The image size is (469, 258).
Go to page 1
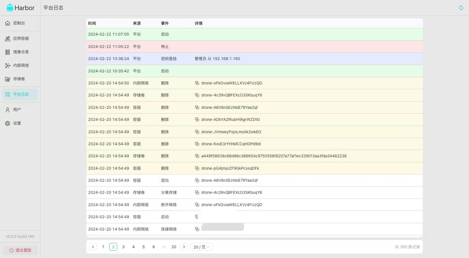click(103, 247)
